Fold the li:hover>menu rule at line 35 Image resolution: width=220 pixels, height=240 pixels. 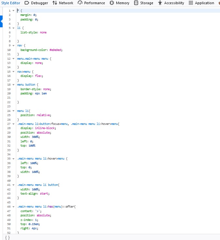tap(14, 159)
